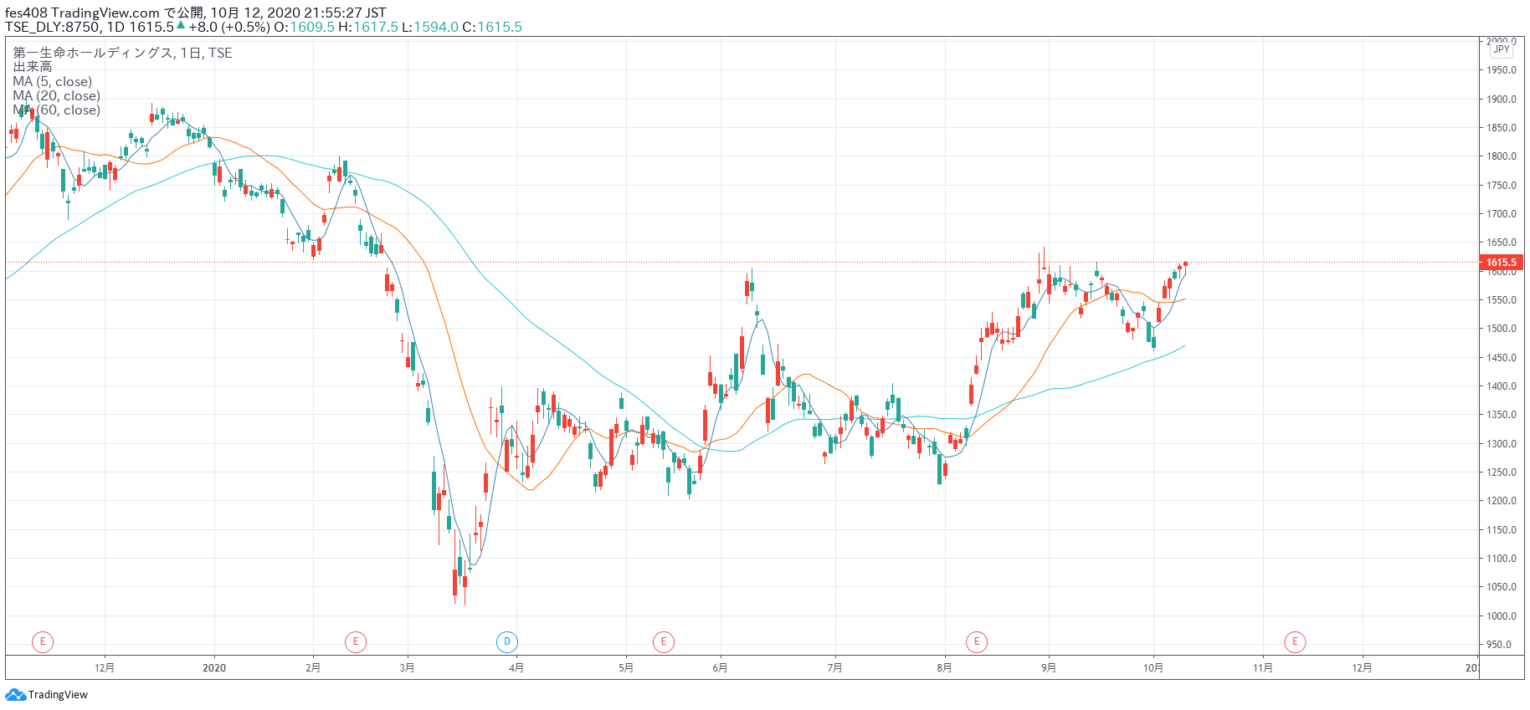
Task: Click the earnings E marker in August
Action: pos(977,642)
